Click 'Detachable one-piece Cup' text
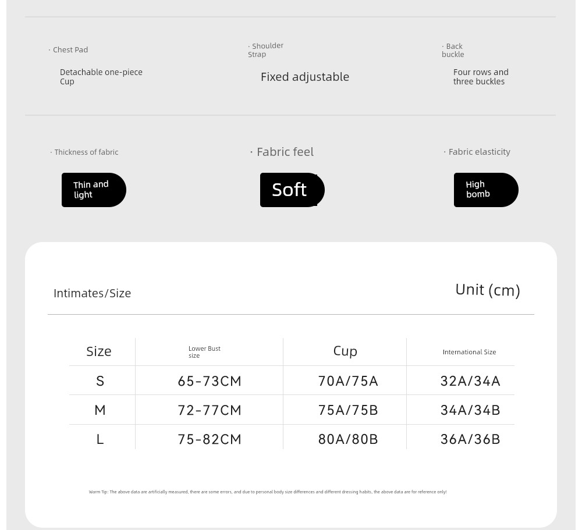The height and width of the screenshot is (530, 582). point(101,77)
